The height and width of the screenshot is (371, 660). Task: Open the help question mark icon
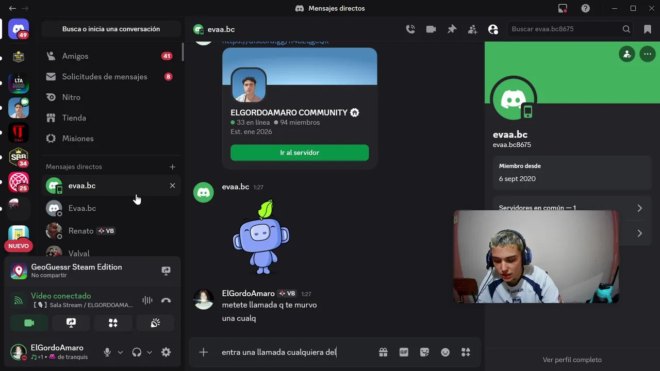tap(585, 8)
